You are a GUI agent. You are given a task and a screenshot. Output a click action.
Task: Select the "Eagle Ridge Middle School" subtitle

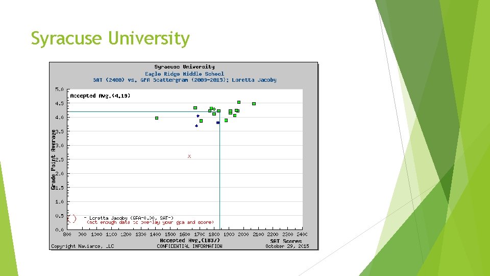[x=184, y=74]
